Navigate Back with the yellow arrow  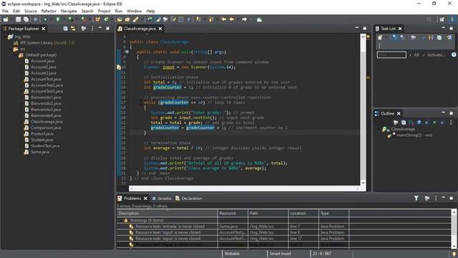pos(232,19)
